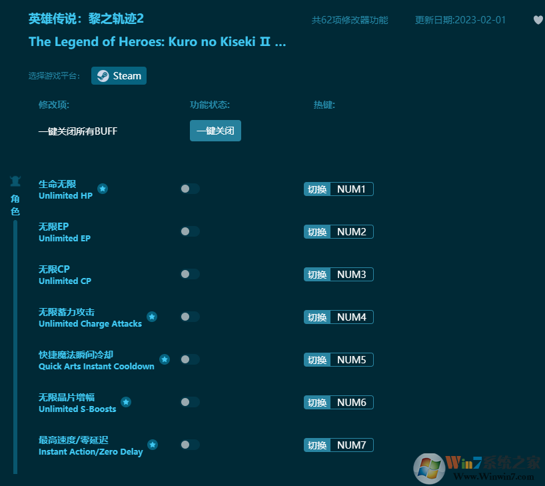The image size is (545, 486).
Task: Click the 切换 button for NUM1
Action: coord(317,189)
